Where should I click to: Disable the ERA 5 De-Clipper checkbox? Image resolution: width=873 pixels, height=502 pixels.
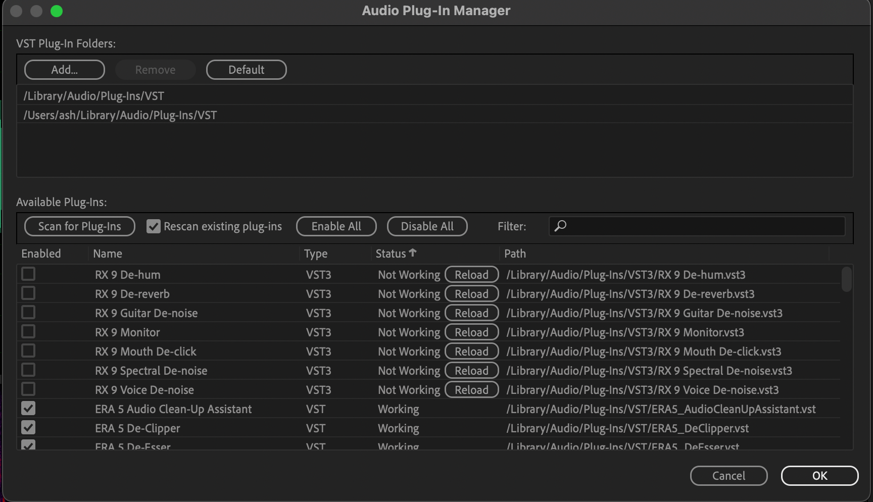pos(28,427)
